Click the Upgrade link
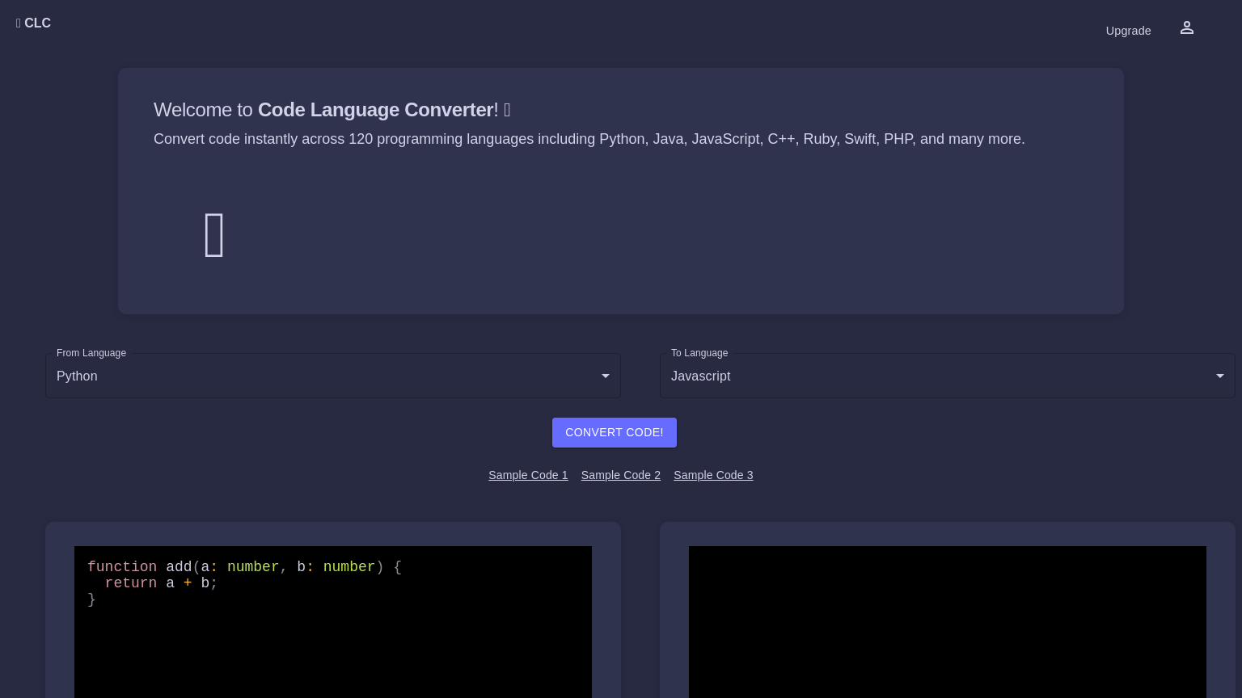The height and width of the screenshot is (698, 1242). [x=1128, y=31]
